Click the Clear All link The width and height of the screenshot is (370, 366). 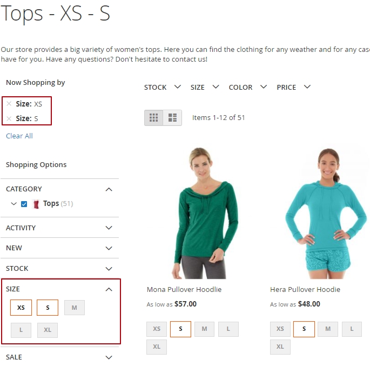click(19, 136)
